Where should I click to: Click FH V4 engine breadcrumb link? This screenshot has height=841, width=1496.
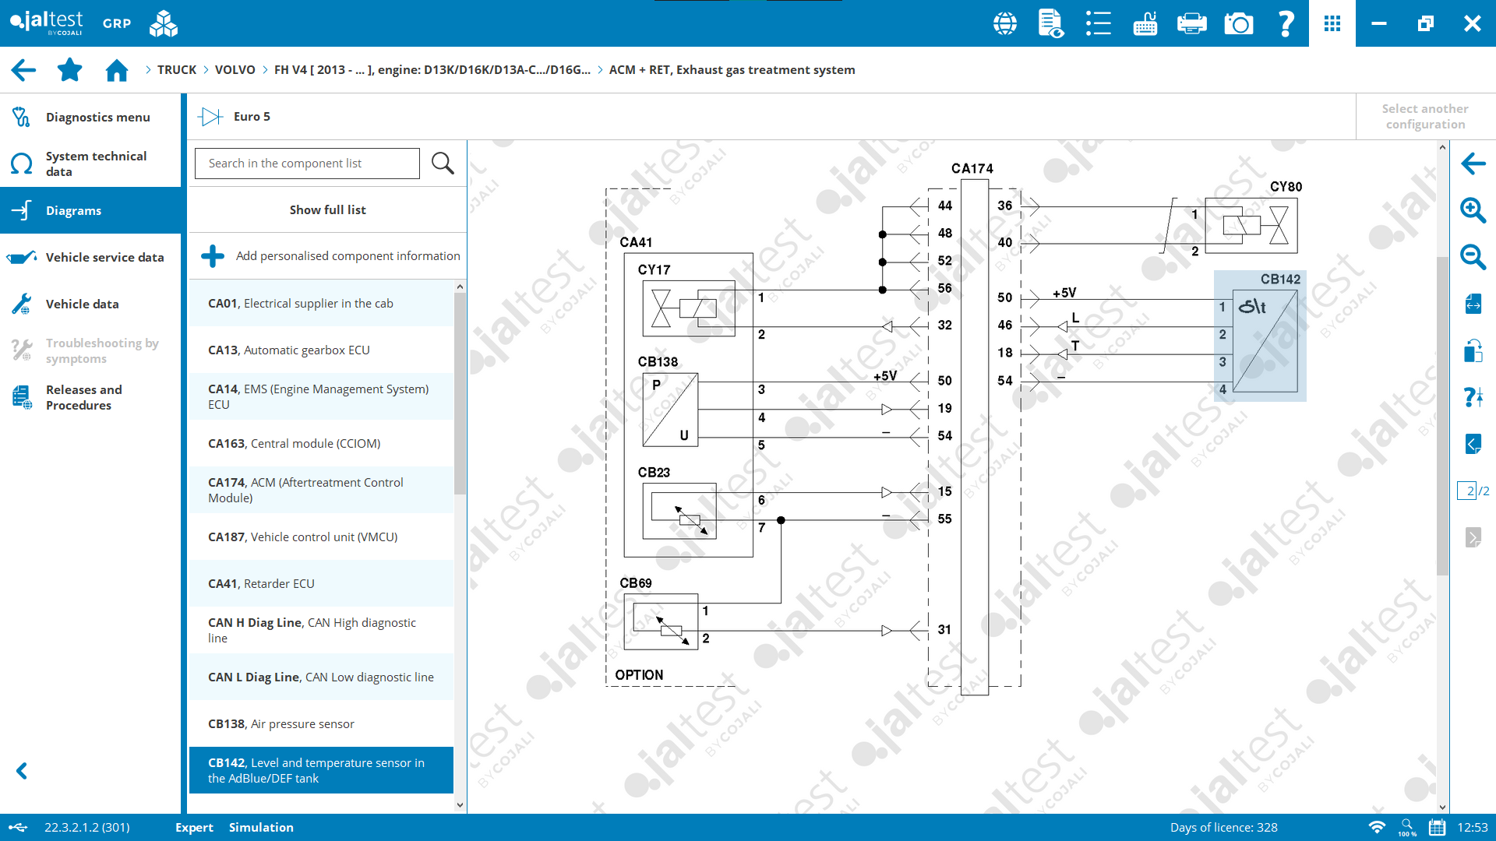point(432,70)
